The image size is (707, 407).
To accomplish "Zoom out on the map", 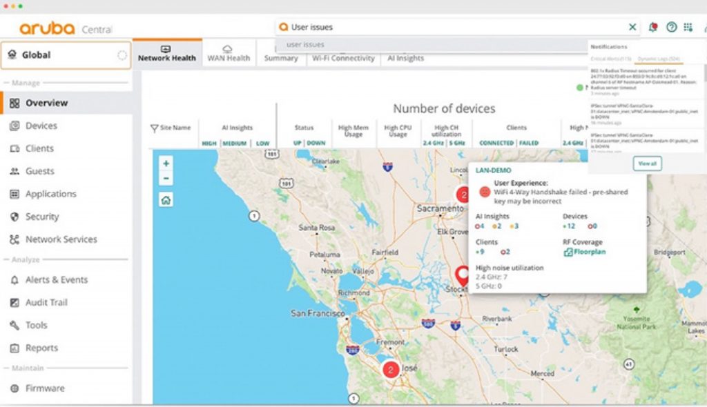I will [166, 179].
